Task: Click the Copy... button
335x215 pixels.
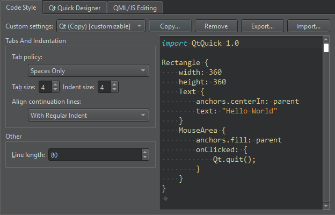Action: (x=170, y=26)
